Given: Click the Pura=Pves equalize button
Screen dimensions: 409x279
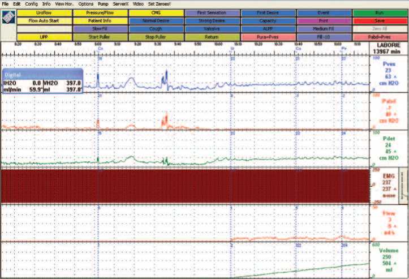Looking at the screenshot, I should click(x=268, y=37).
